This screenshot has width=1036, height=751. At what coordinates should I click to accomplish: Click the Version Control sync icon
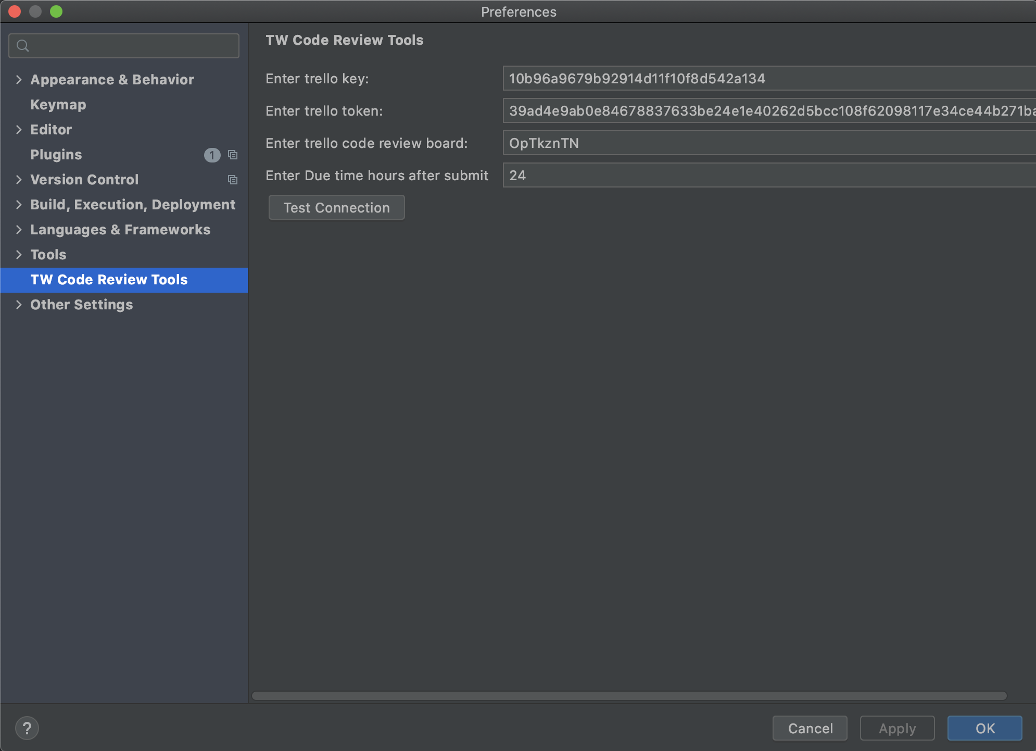click(x=233, y=180)
